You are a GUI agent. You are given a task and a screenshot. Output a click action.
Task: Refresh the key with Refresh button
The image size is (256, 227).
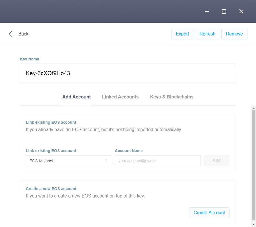point(207,34)
